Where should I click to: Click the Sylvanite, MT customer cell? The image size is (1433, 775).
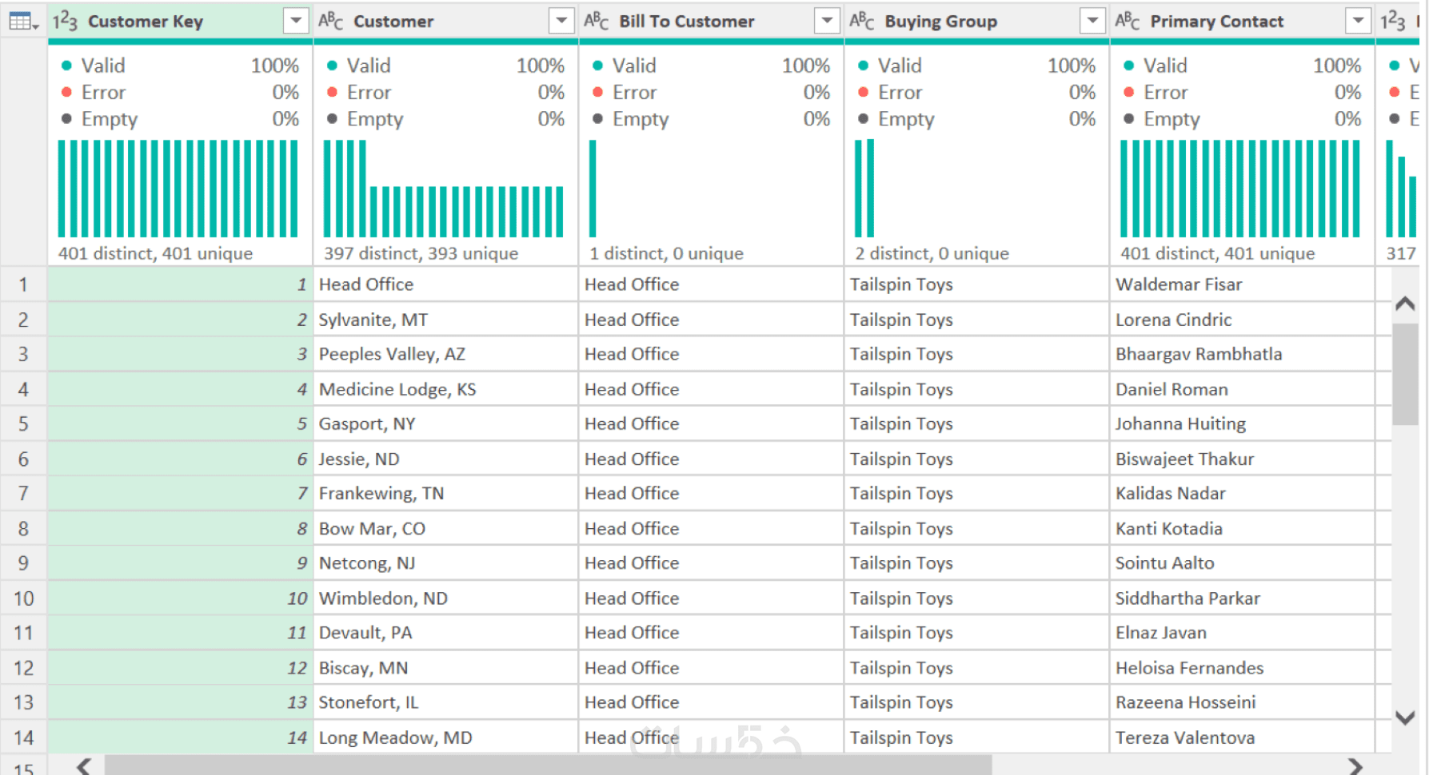coord(373,320)
